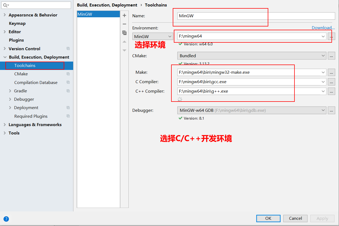
Task: Click the C++ Compiler path field
Action: click(x=249, y=91)
